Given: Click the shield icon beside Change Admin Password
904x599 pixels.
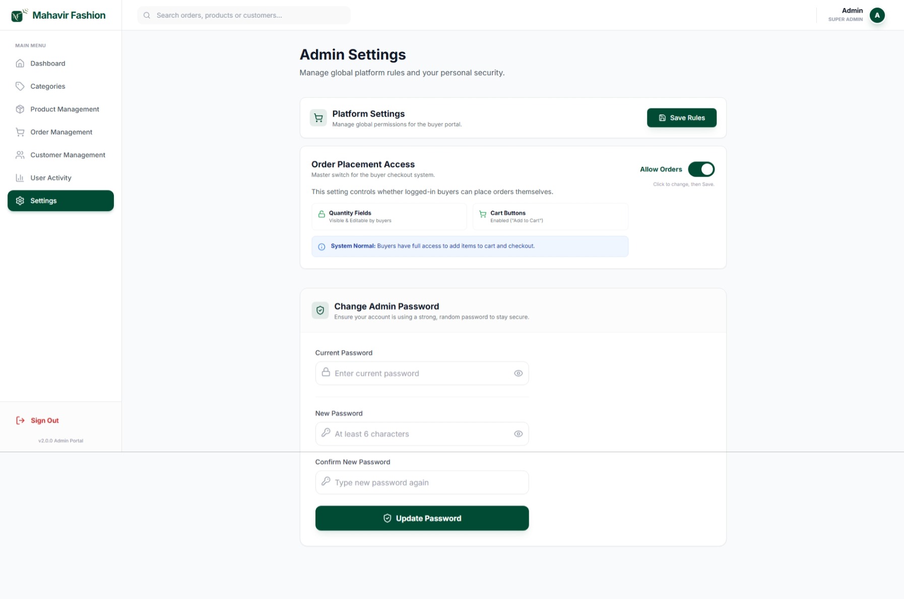Looking at the screenshot, I should point(320,310).
